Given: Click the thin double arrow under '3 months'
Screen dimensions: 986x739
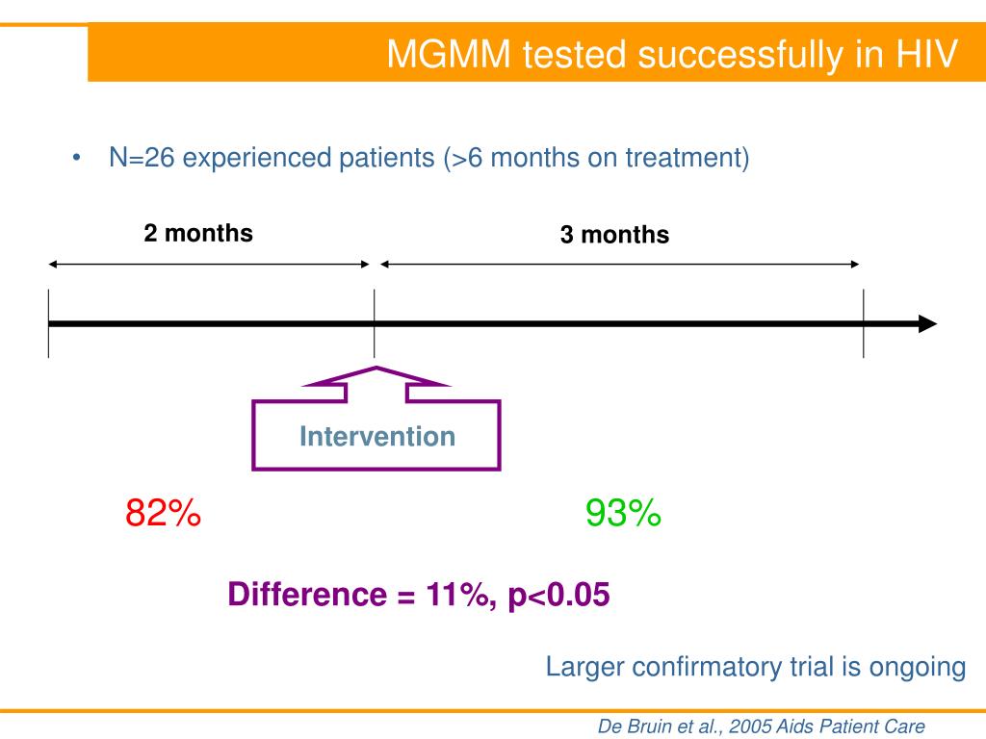Looking at the screenshot, I should (619, 265).
